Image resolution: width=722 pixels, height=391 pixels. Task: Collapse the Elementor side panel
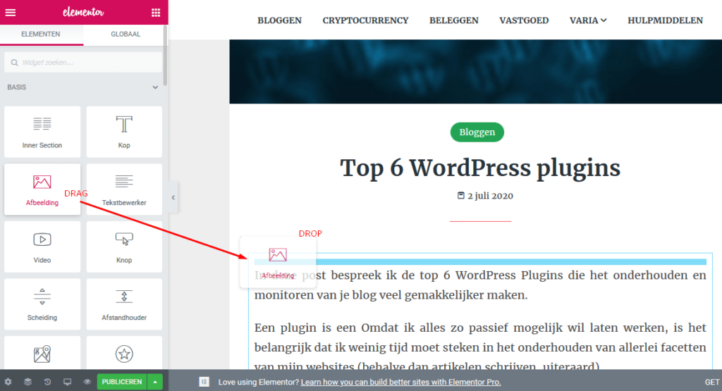(173, 197)
